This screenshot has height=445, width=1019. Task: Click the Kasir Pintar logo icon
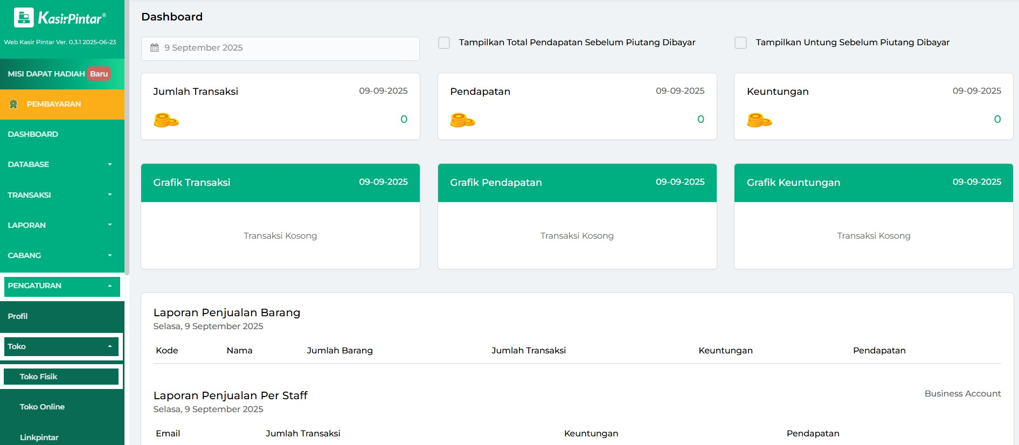point(24,18)
